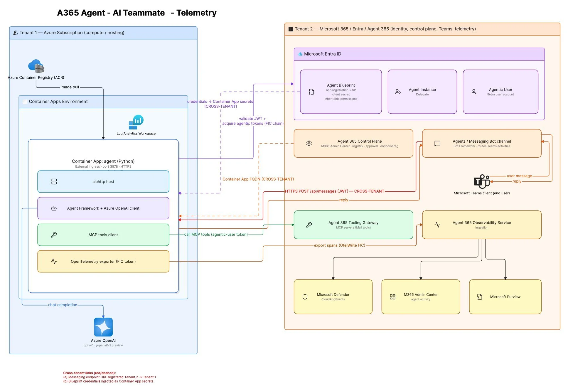Select the Log Analytics Workspace icon
The width and height of the screenshot is (568, 391).
click(x=136, y=122)
